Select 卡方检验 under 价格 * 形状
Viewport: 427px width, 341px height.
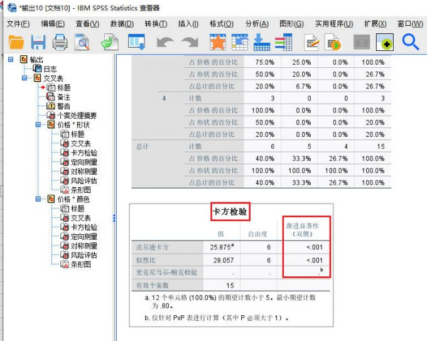84,153
